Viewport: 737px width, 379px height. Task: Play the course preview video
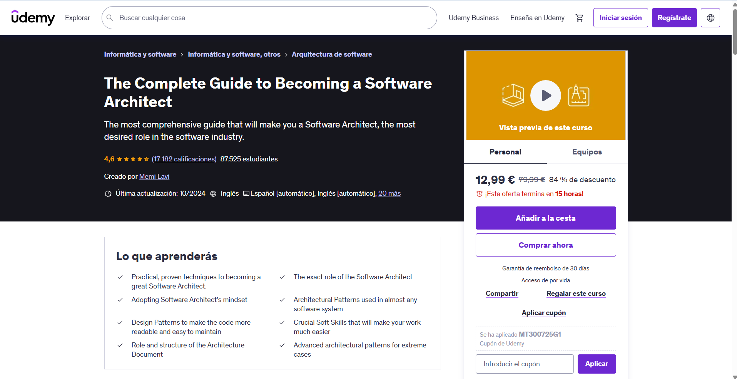(545, 95)
